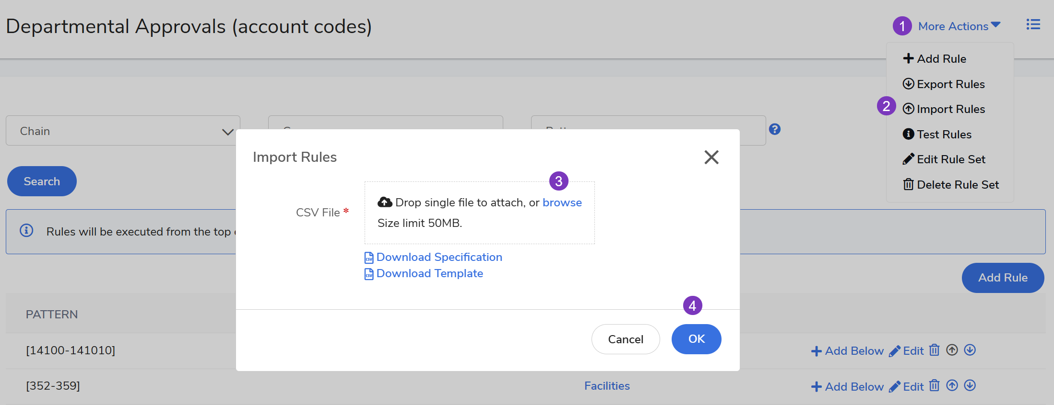Close the Import Rules dialog with X
1054x405 pixels.
[x=711, y=157]
